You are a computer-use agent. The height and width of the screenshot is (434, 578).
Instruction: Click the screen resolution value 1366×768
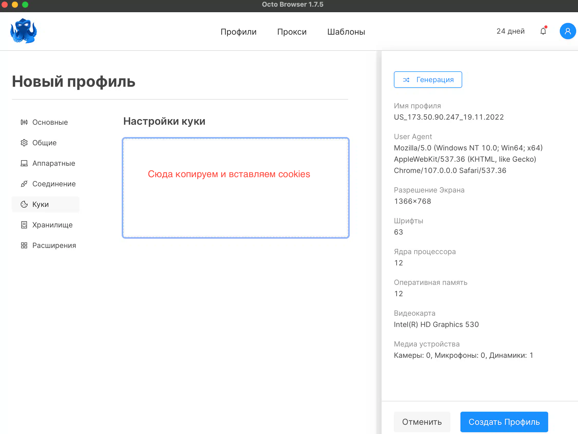coord(412,201)
